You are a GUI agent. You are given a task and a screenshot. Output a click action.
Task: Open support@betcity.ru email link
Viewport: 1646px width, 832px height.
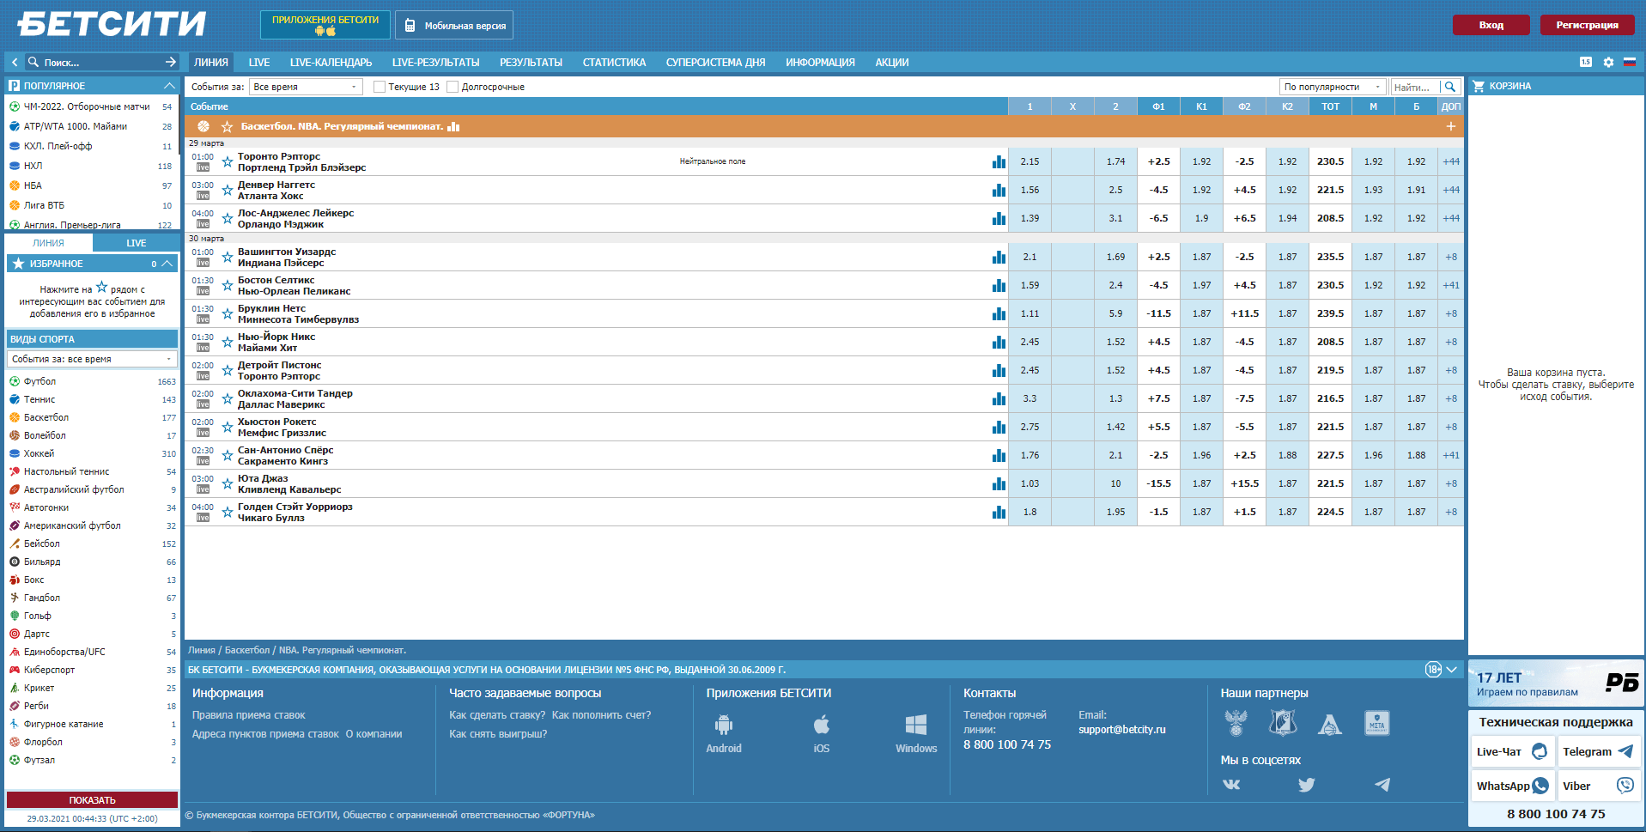click(x=1122, y=730)
